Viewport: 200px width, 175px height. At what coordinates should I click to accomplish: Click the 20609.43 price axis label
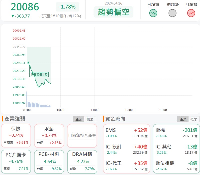(x=19, y=31)
